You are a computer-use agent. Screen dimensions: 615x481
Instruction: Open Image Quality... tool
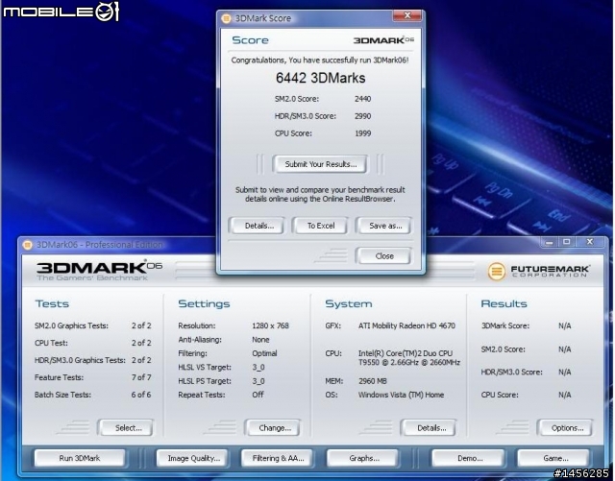192,458
